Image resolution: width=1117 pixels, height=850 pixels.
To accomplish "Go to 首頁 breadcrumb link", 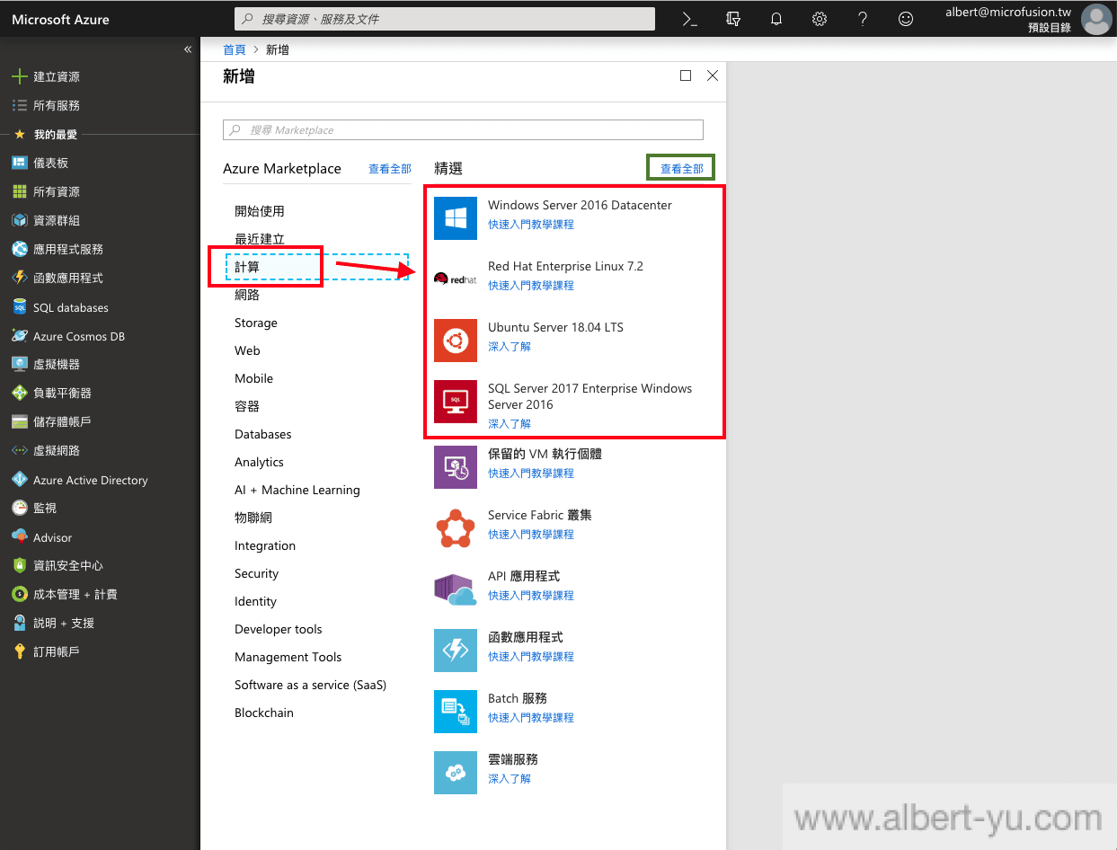I will 234,49.
